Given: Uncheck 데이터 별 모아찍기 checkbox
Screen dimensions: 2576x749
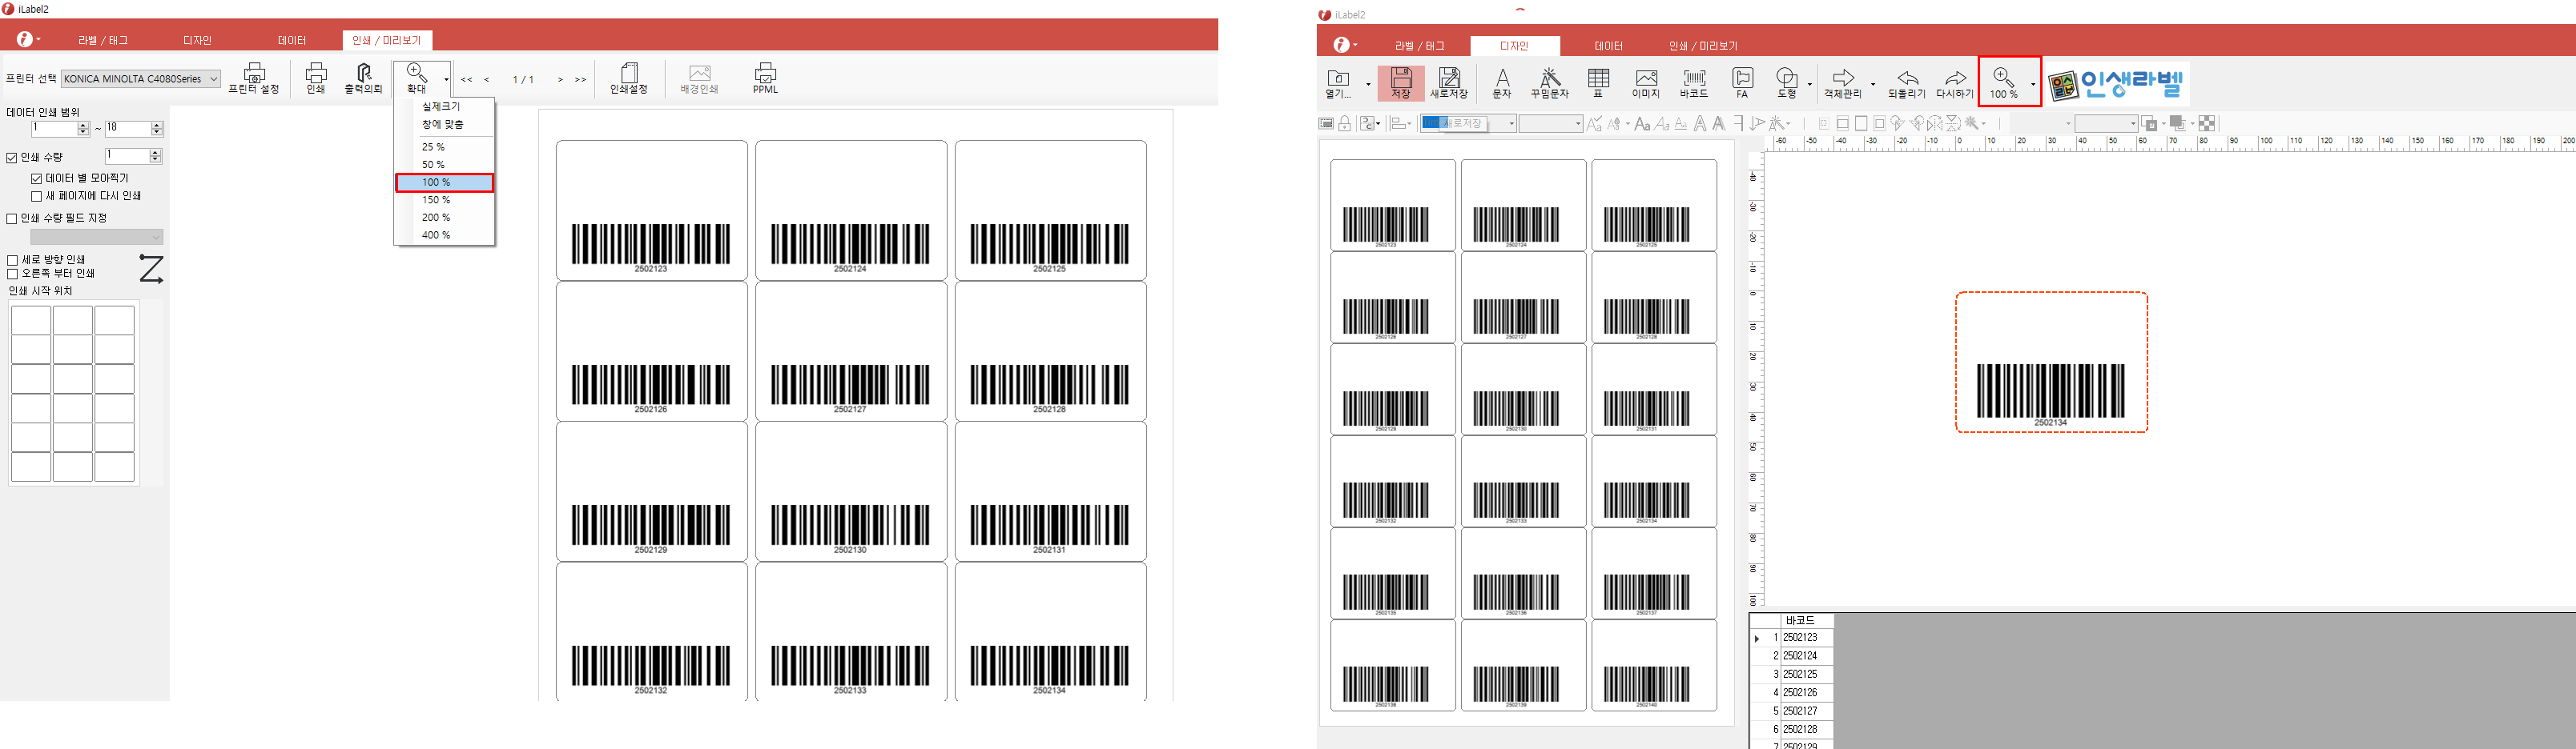Looking at the screenshot, I should [37, 178].
